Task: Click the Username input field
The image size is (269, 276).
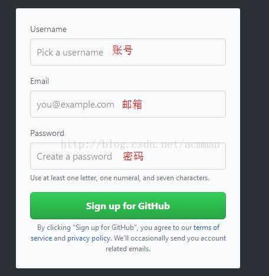Action: click(x=128, y=52)
